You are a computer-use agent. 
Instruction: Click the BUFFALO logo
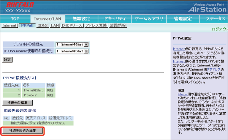click(20, 5)
